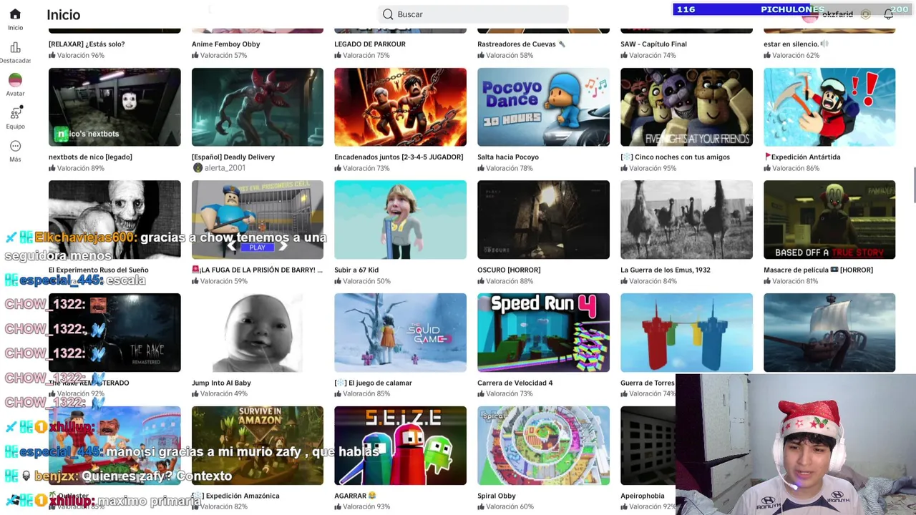Open Subir a 67 Kid thumbnail

[400, 220]
